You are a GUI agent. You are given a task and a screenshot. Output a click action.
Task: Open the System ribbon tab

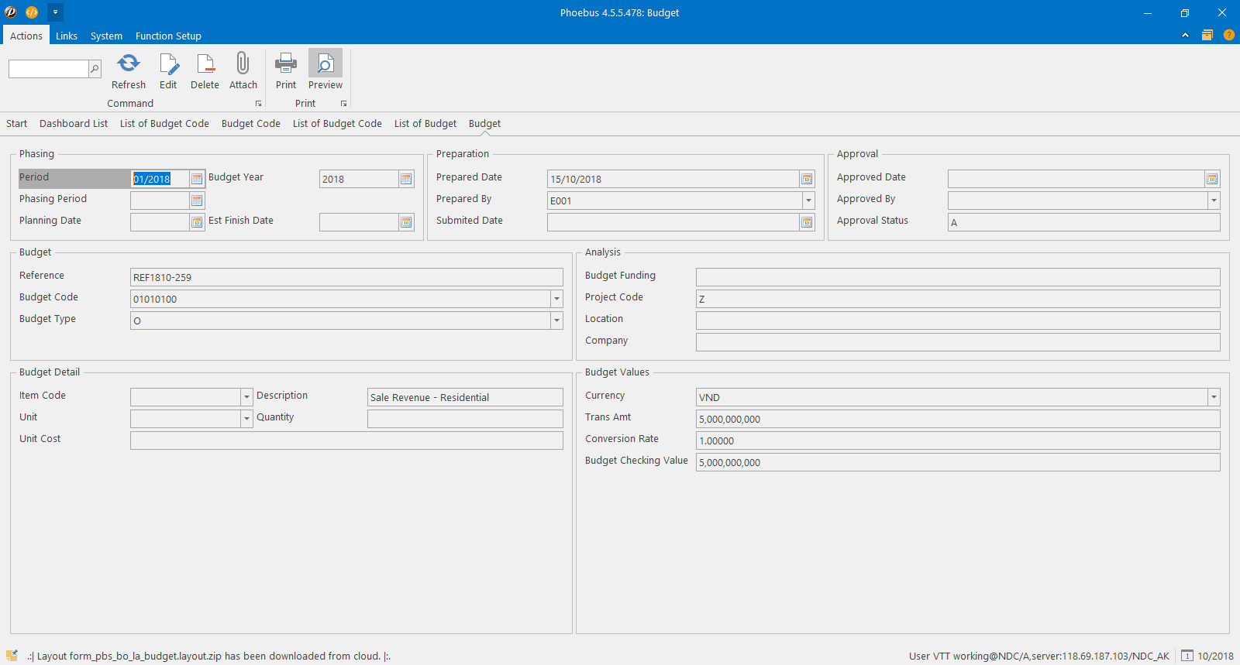pyautogui.click(x=106, y=36)
